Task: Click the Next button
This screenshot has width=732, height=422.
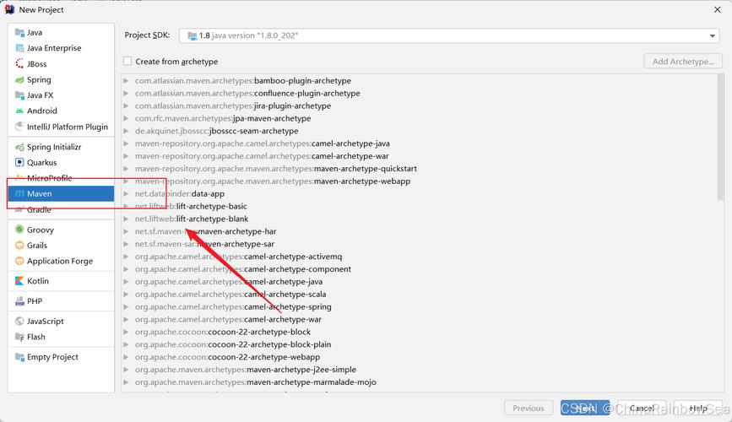Action: pos(585,408)
